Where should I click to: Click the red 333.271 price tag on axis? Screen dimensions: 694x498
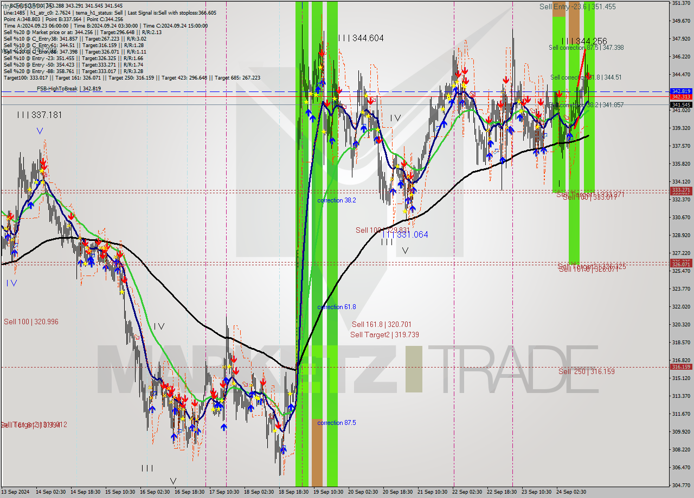click(681, 190)
